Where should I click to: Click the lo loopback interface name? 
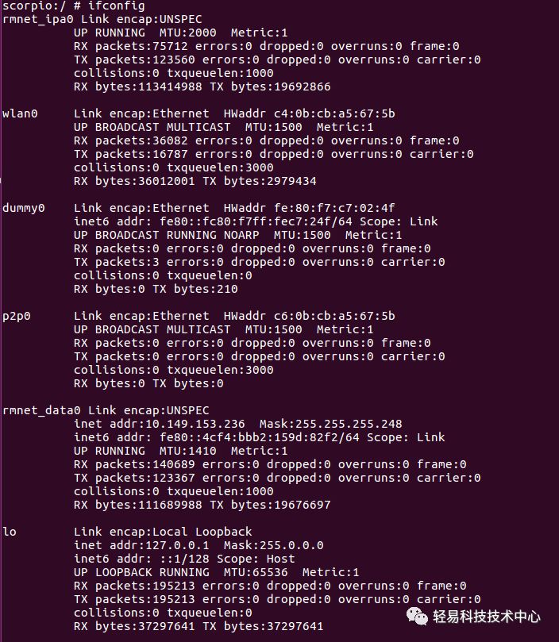point(9,532)
